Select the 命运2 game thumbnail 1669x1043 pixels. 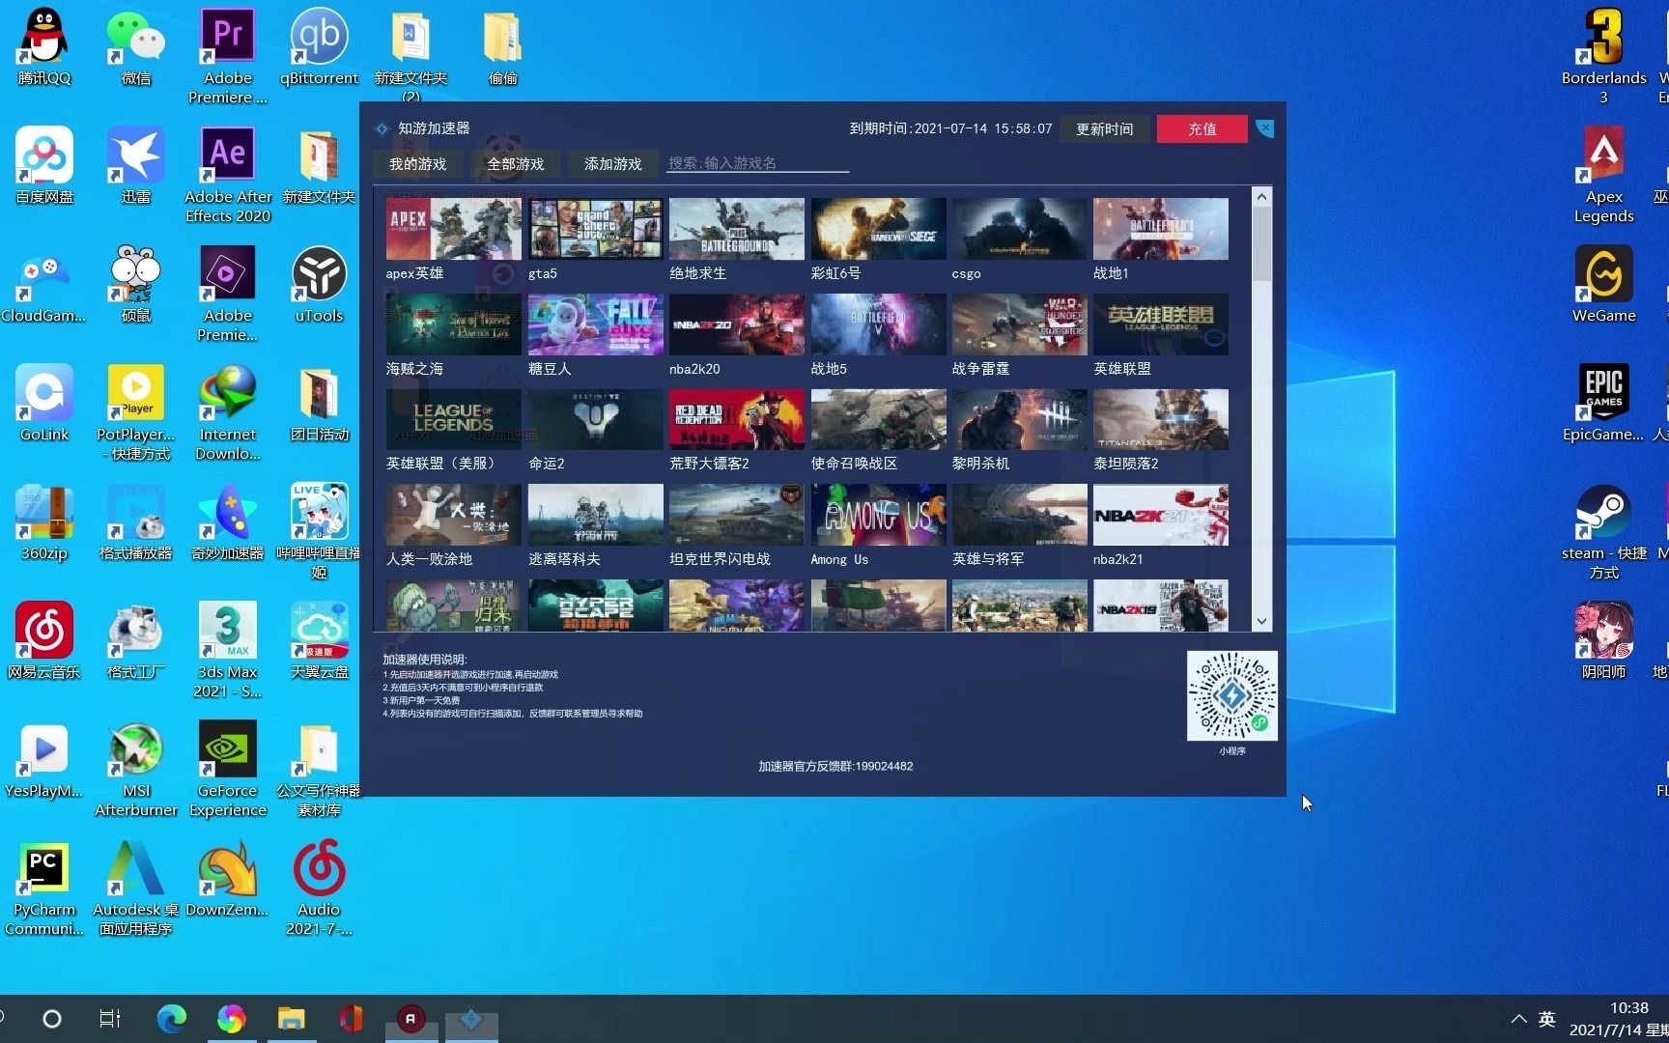(595, 419)
